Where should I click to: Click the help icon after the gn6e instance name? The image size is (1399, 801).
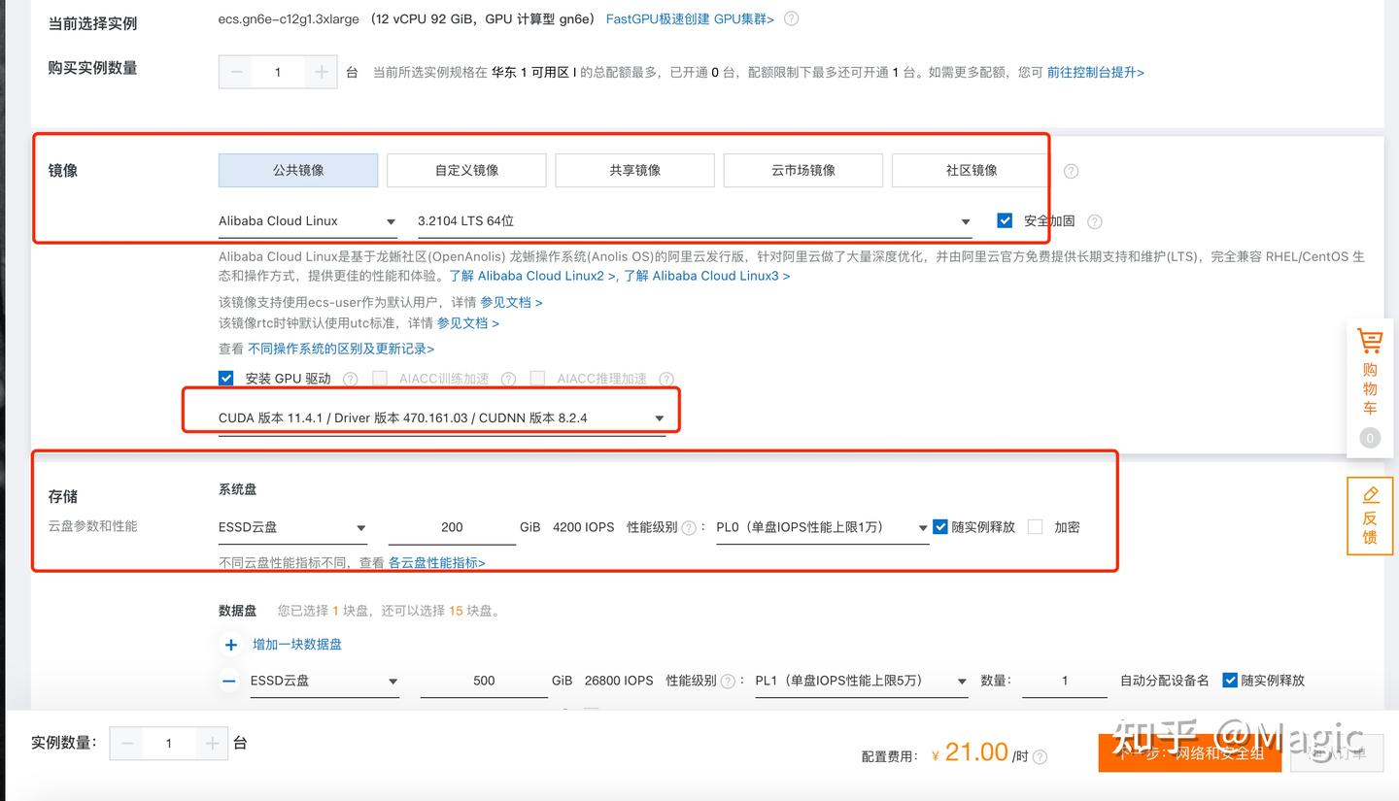(791, 18)
